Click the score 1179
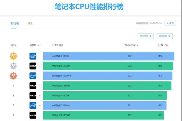 pyautogui.click(x=160, y=76)
